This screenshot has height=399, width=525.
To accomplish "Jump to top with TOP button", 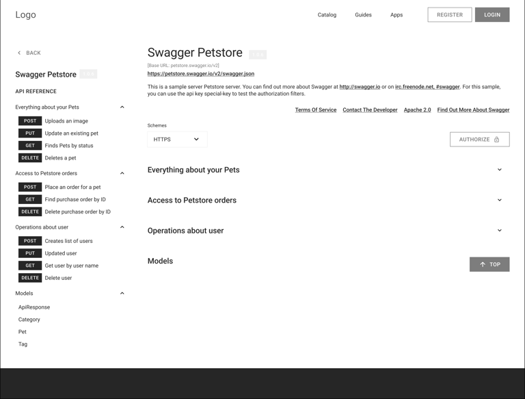I will (x=489, y=264).
